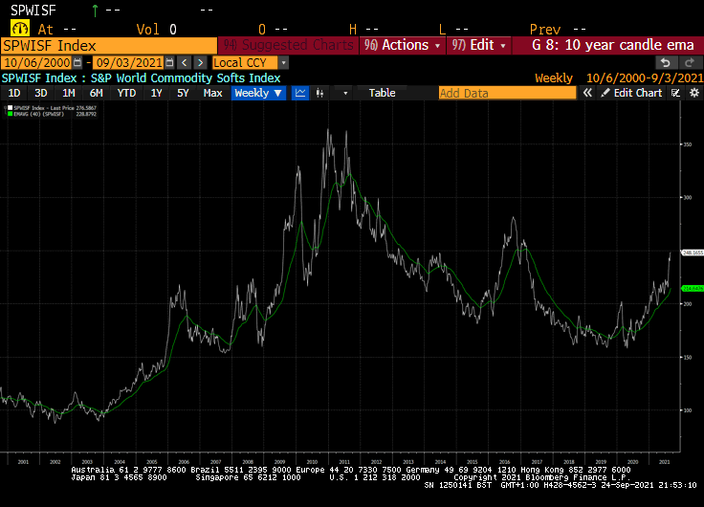Open the Edit menu

(480, 45)
